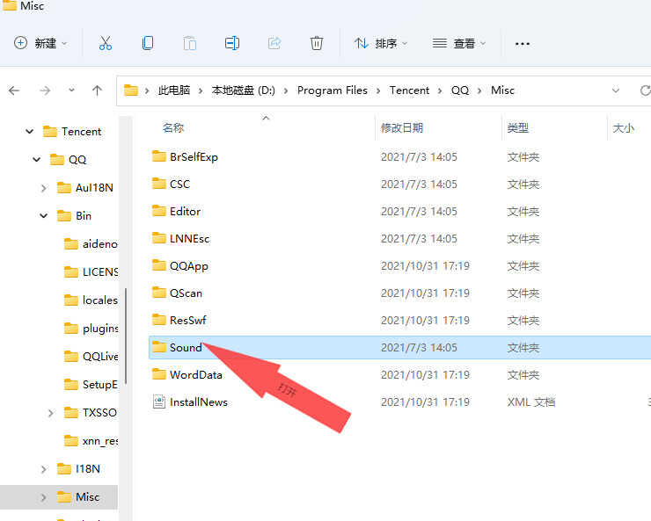Open the three-dot more options menu
The height and width of the screenshot is (521, 651).
point(522,44)
